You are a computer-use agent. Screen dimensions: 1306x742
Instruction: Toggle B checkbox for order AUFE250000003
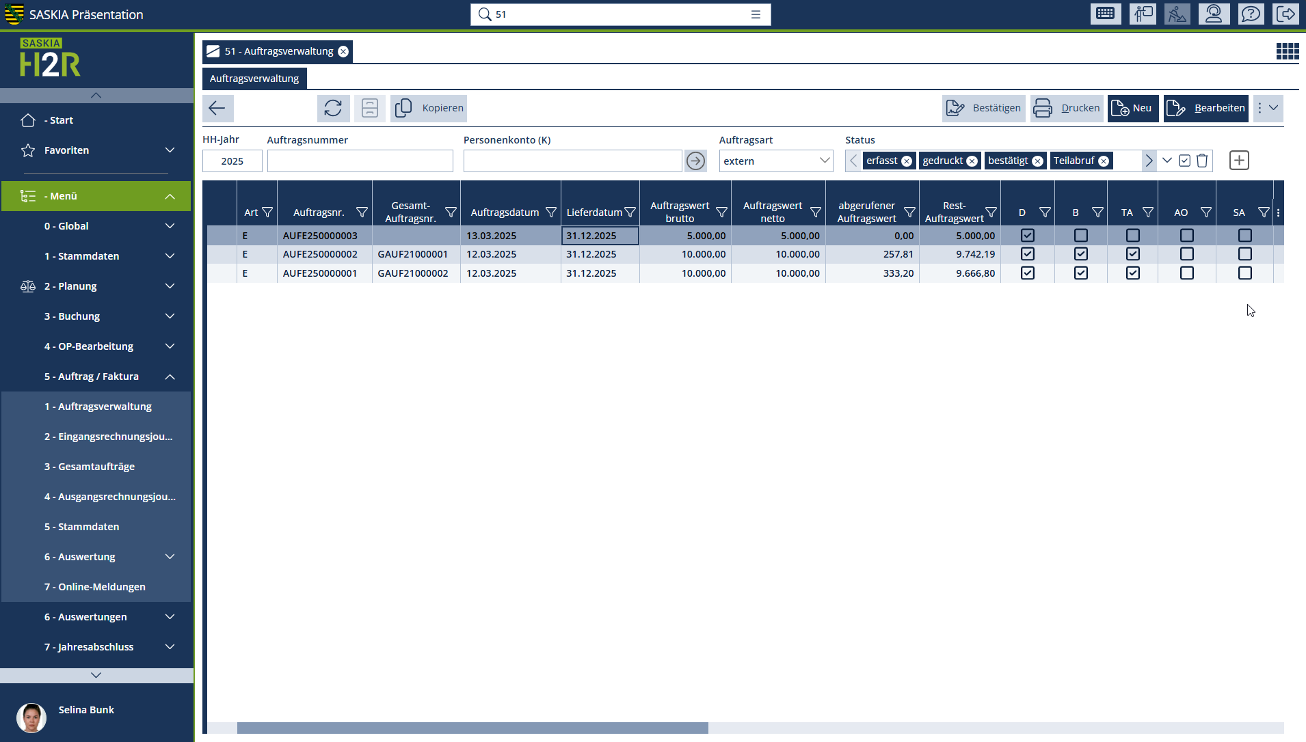click(x=1080, y=236)
